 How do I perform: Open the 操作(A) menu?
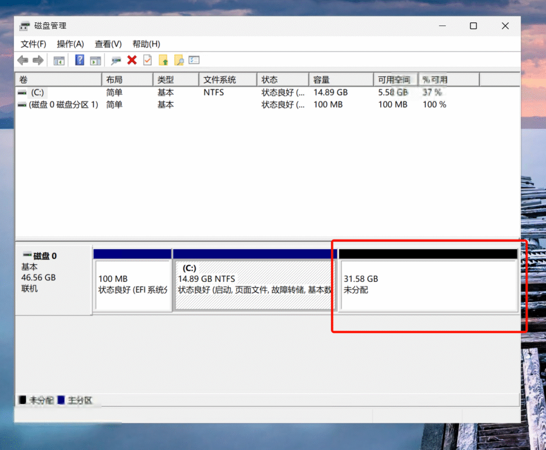[70, 44]
